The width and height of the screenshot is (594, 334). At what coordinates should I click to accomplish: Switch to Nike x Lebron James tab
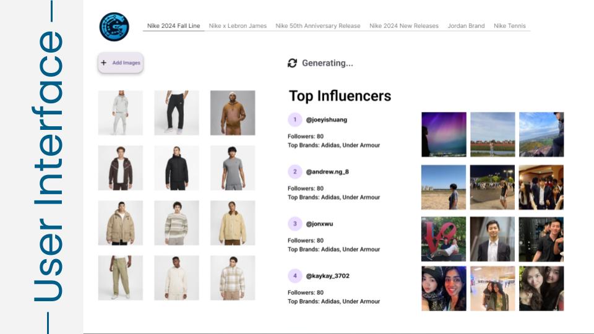[x=238, y=26]
